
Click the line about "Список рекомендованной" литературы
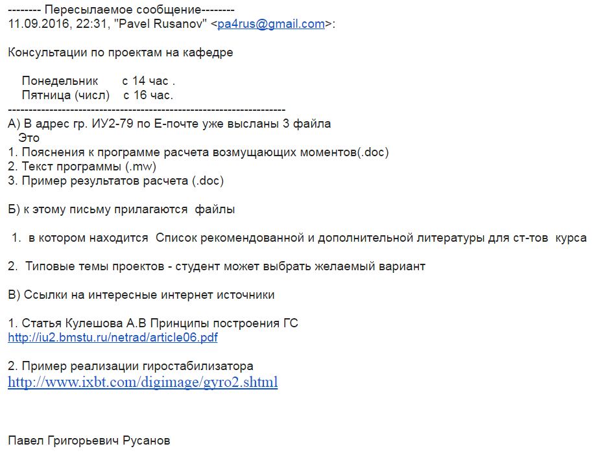coord(298,238)
